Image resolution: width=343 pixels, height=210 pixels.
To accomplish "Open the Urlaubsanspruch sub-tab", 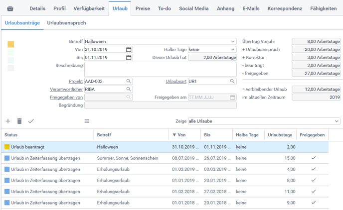I will tap(66, 23).
